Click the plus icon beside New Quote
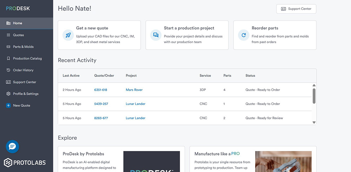Viewport: 351px width, 172px height. click(8, 106)
